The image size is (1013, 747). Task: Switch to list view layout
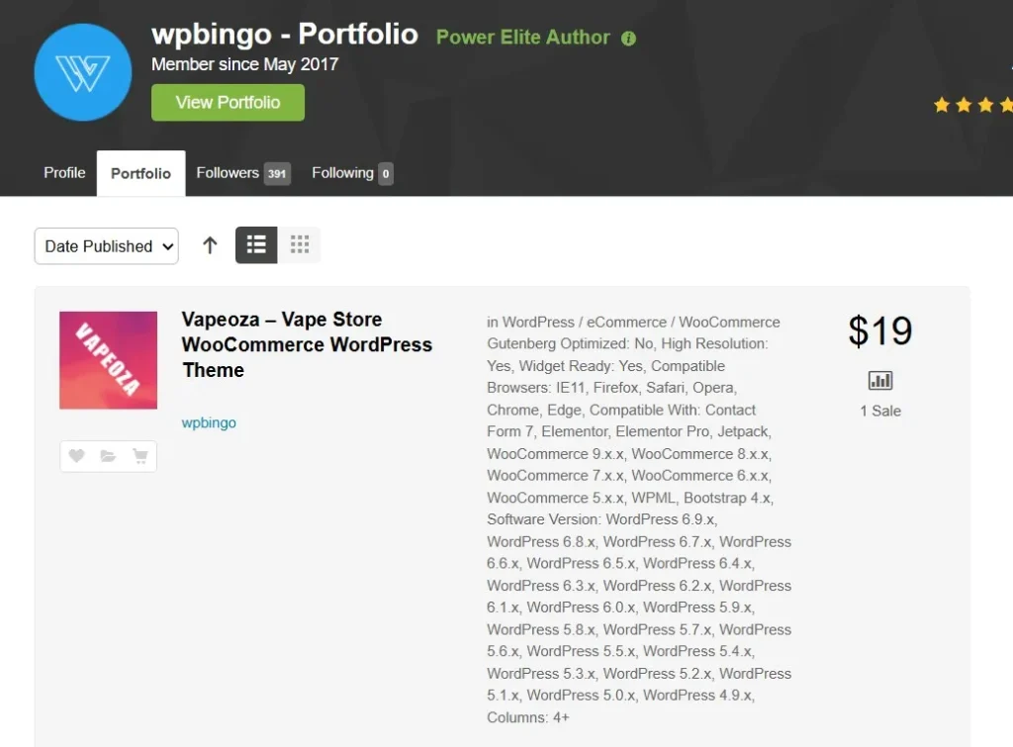tap(256, 245)
